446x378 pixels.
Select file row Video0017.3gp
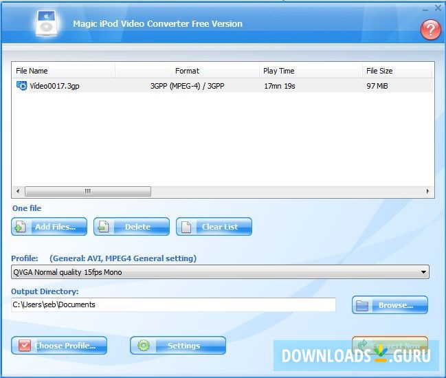tap(223, 86)
